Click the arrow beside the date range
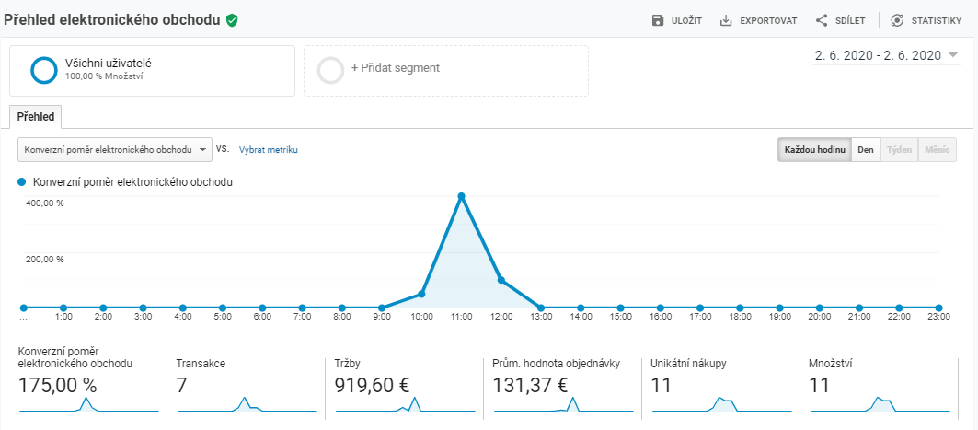Image resolution: width=978 pixels, height=430 pixels. click(x=952, y=55)
